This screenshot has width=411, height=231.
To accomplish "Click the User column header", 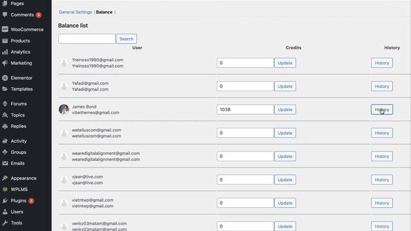I will pyautogui.click(x=137, y=47).
